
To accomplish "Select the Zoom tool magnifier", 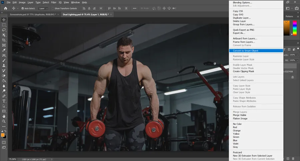I will pos(4,121).
